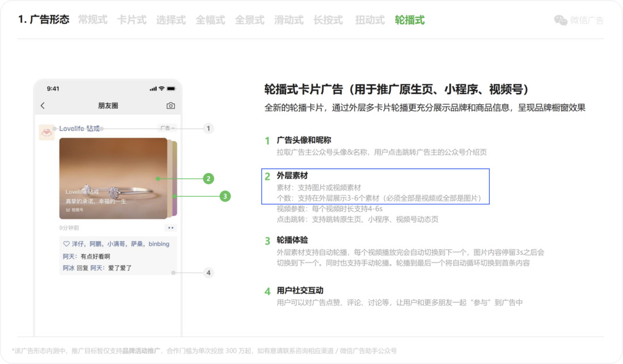
Task: Switch to the 常规式 tab
Action: [92, 20]
